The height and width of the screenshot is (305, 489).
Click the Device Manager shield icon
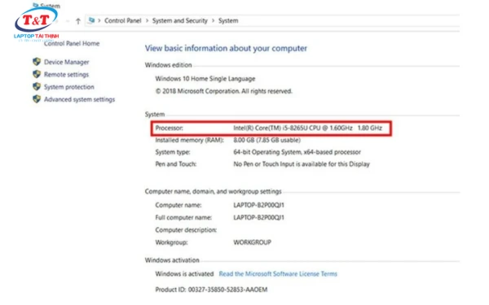[37, 62]
